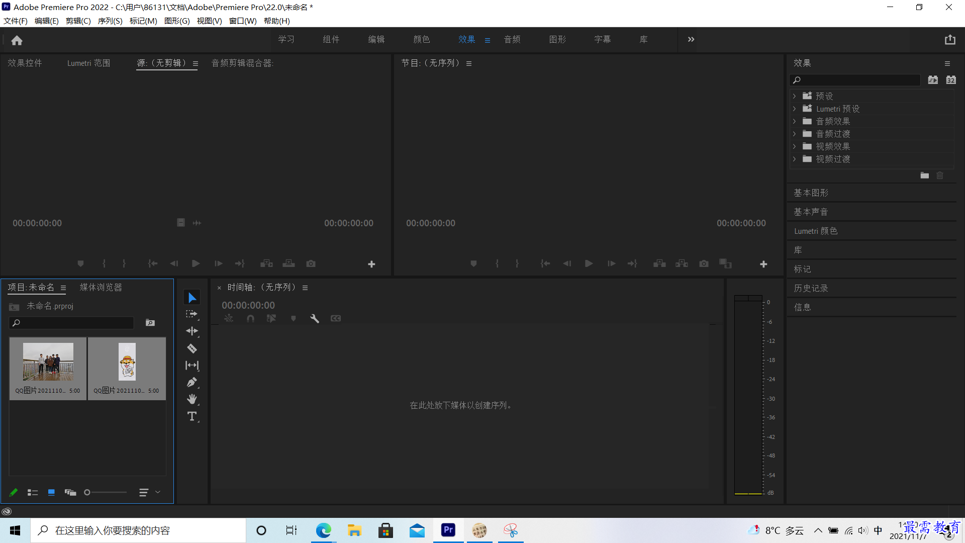Open the 媒体浏览器 tab

pos(101,287)
